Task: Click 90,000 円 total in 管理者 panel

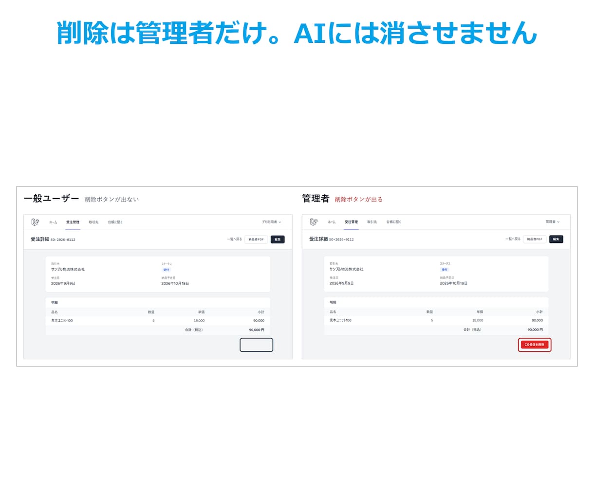Action: point(535,330)
